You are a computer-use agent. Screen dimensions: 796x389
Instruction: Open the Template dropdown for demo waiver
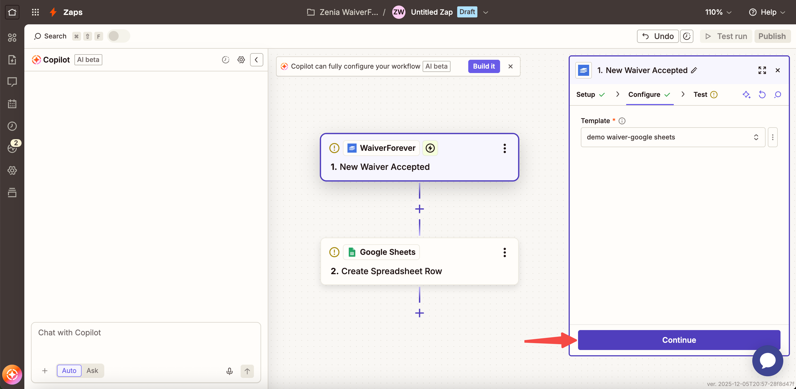[672, 137]
